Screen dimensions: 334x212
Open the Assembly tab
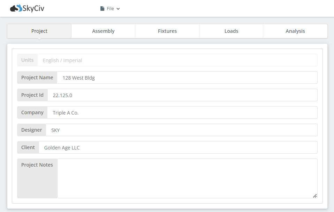(x=103, y=31)
